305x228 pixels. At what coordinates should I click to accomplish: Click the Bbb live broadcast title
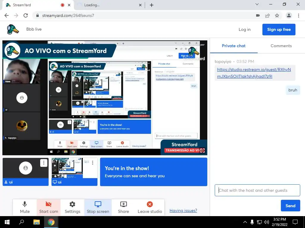[x=34, y=29]
